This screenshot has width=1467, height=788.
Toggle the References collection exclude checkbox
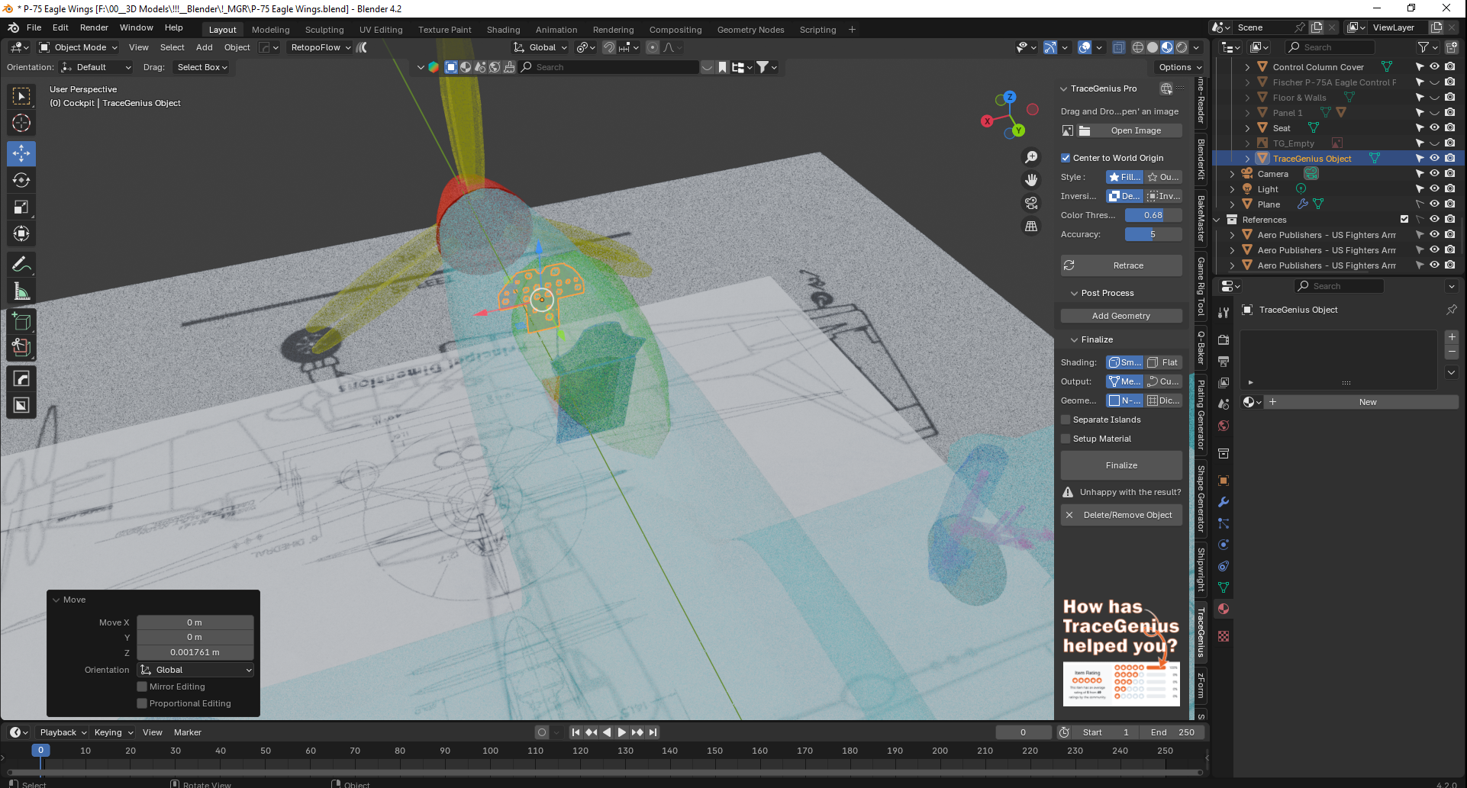1404,220
